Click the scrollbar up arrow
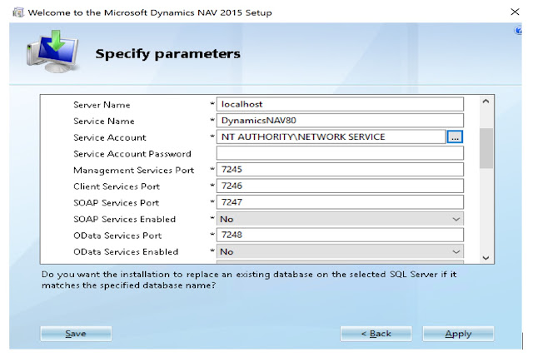The height and width of the screenshot is (357, 533). 486,102
